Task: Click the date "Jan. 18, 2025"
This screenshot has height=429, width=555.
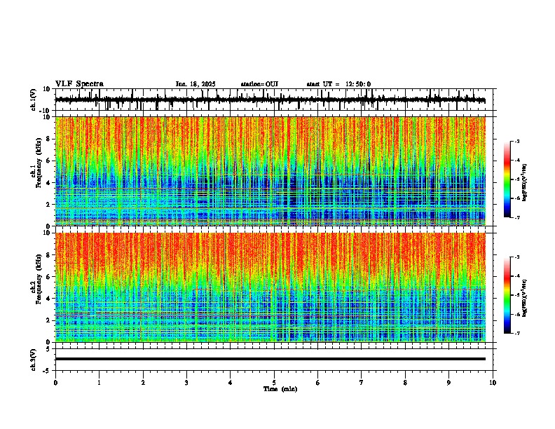Action: [196, 84]
